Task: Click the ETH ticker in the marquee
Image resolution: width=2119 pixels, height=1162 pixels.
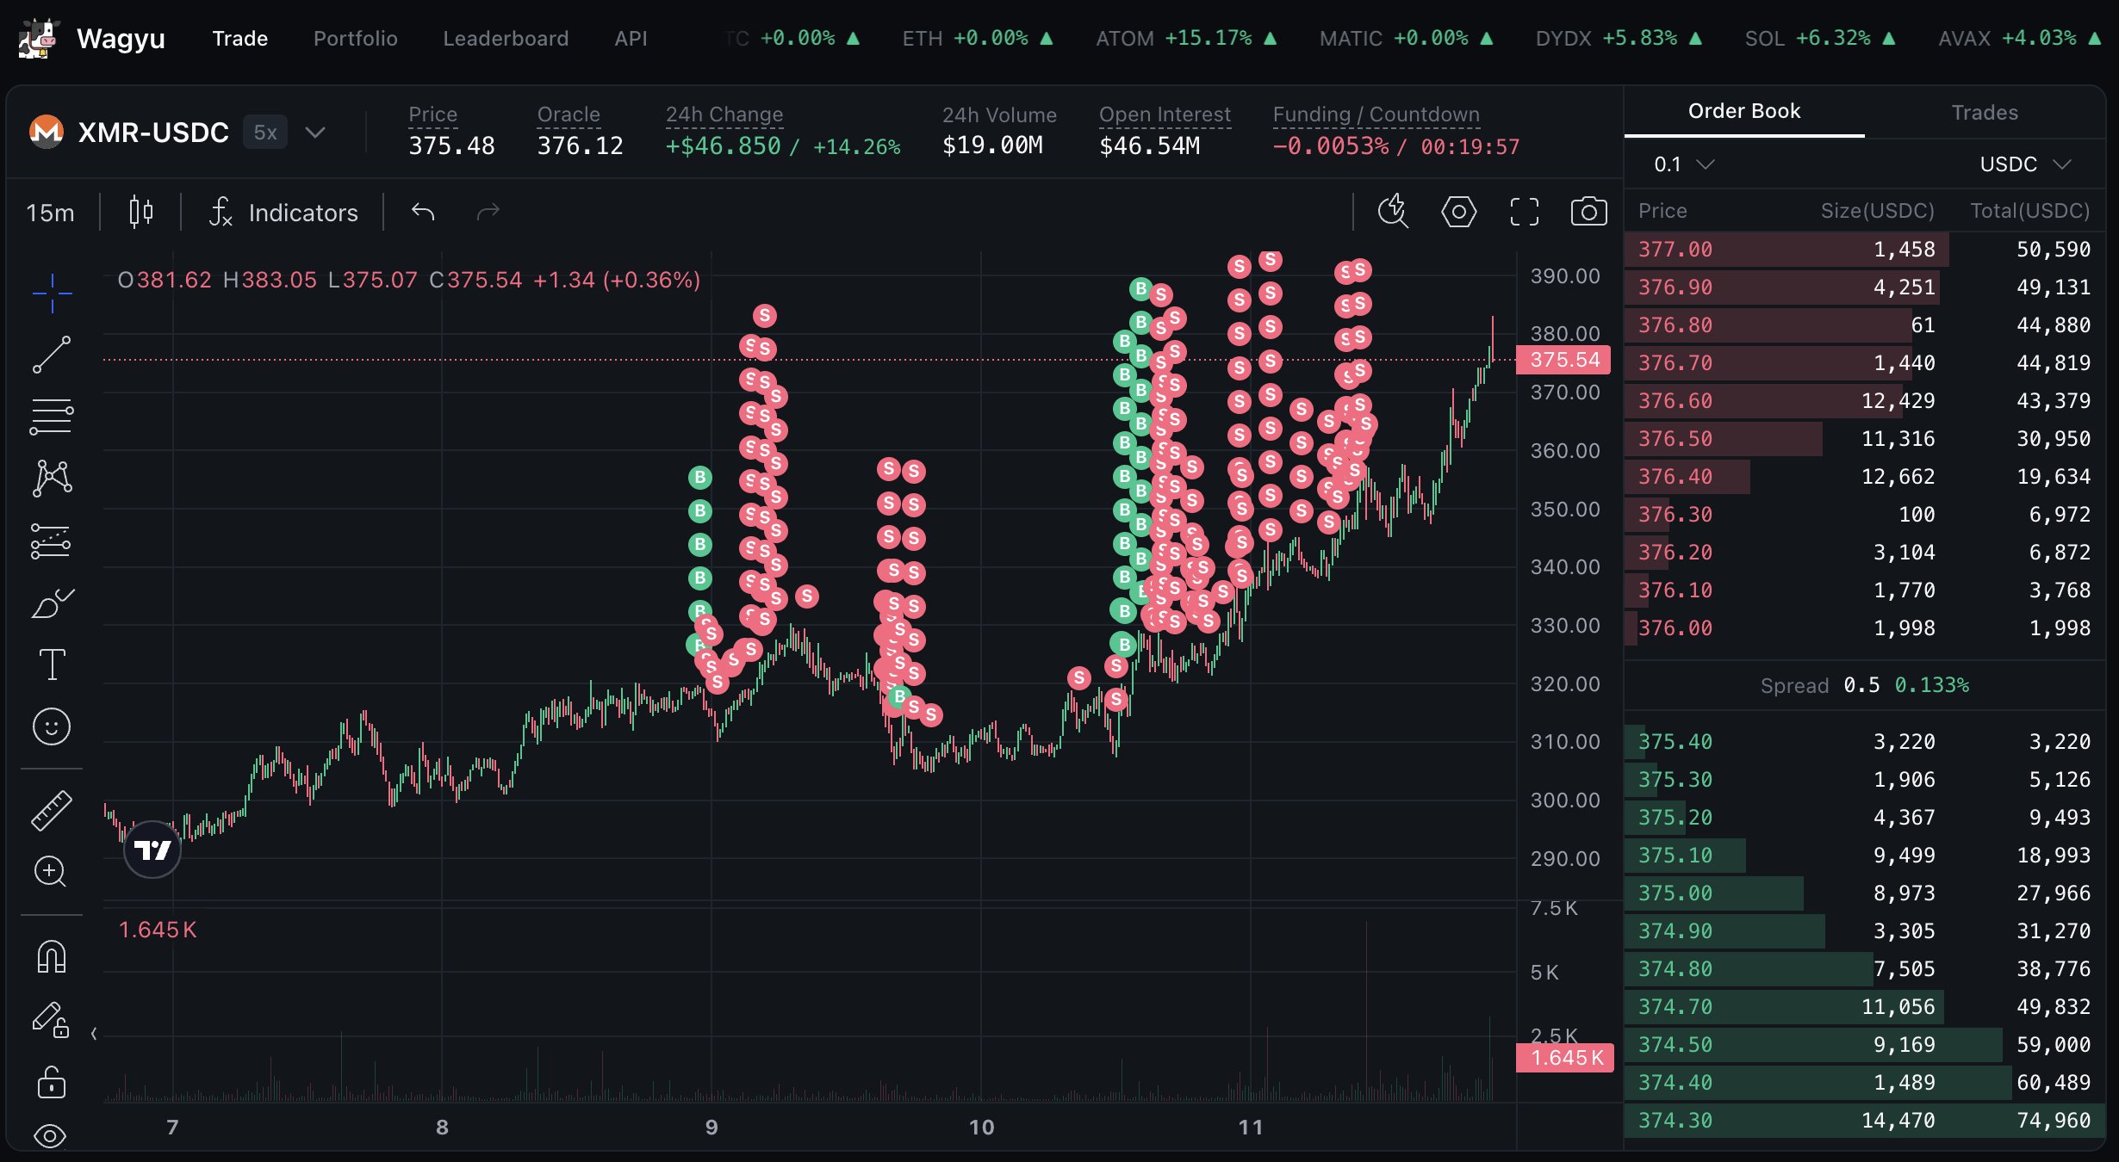Action: click(978, 39)
